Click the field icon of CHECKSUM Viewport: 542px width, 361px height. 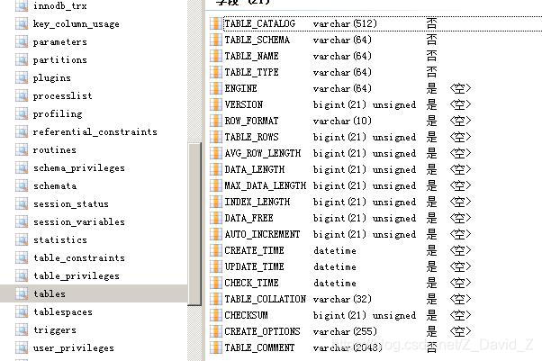coord(216,315)
